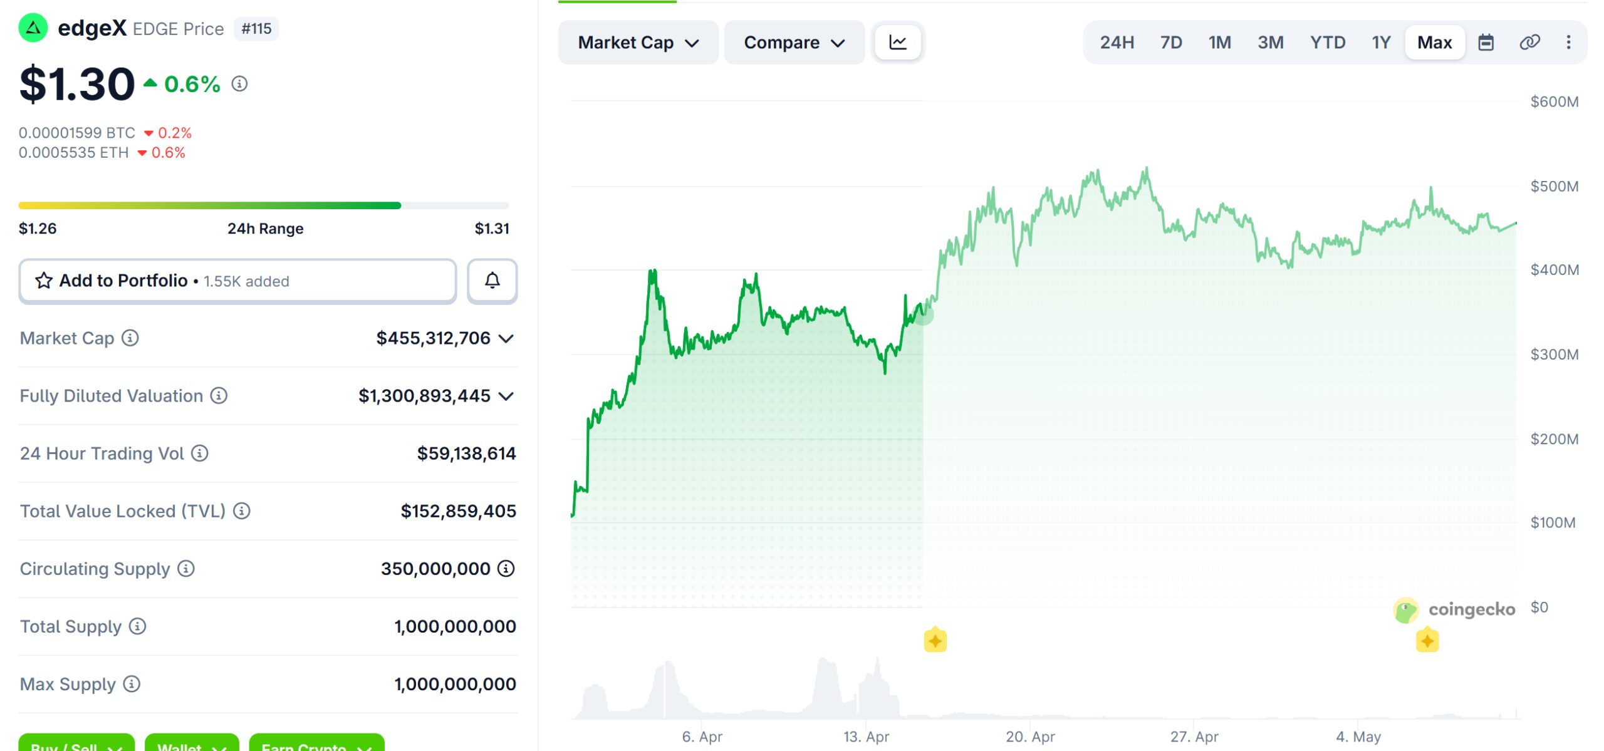The image size is (1604, 751).
Task: Click the $59,138,614 trading volume value
Action: (x=467, y=453)
